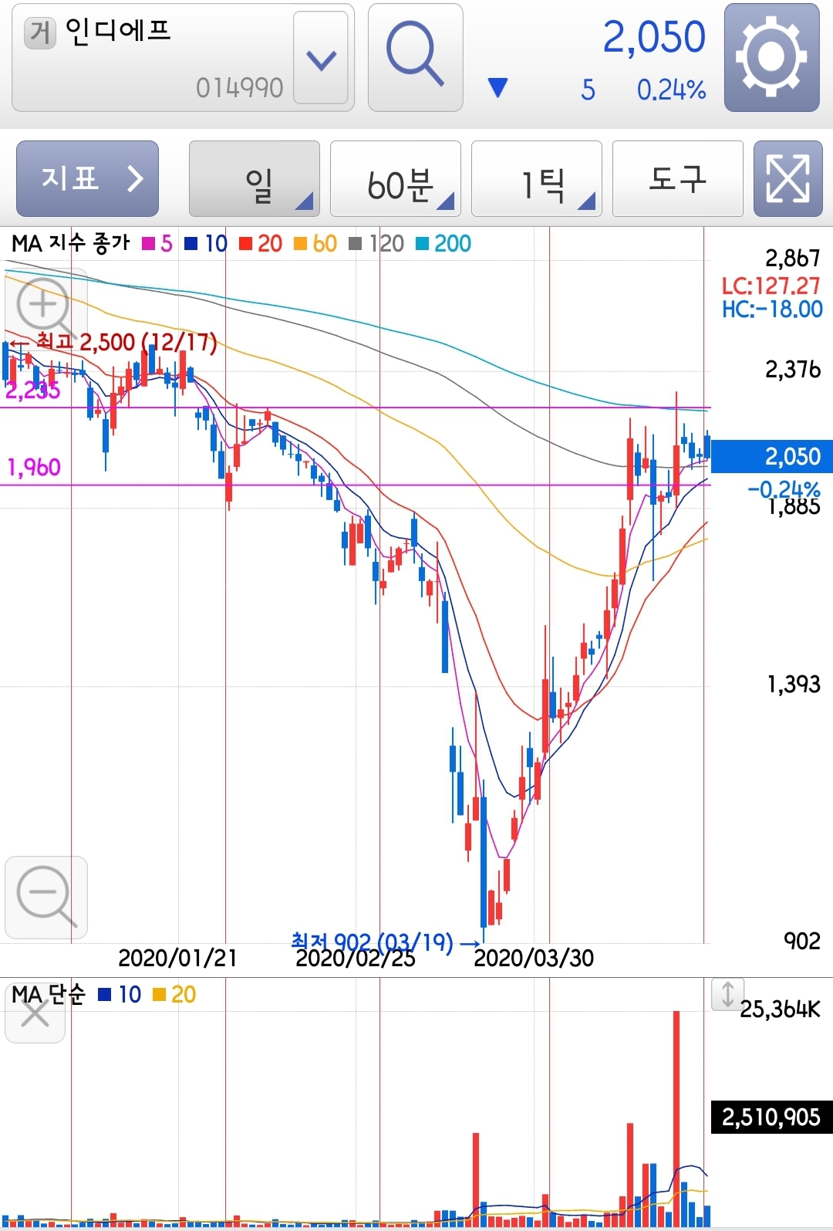Open the 도구 tools button
Screen dimensions: 833x1231
click(678, 178)
